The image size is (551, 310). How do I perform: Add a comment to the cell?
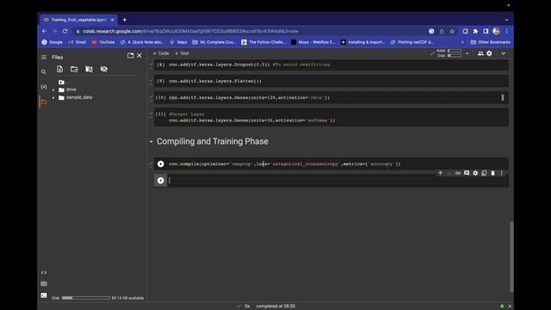[467, 173]
